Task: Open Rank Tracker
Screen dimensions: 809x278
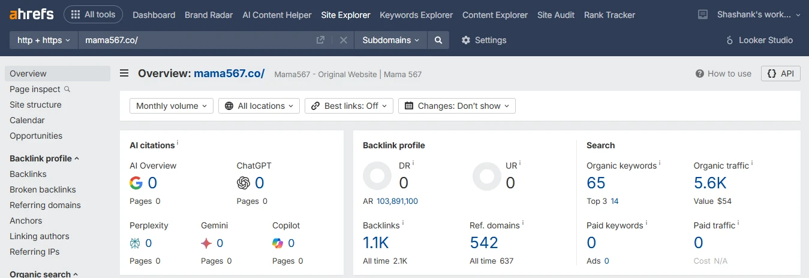Action: click(x=609, y=15)
